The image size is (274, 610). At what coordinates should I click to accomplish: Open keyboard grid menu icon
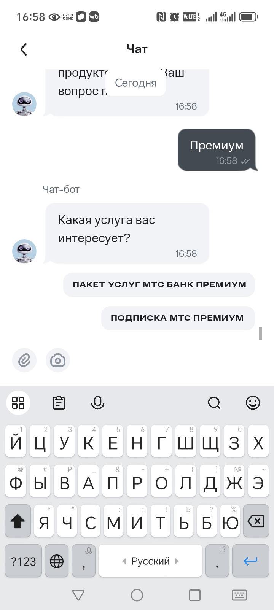pos(18,402)
